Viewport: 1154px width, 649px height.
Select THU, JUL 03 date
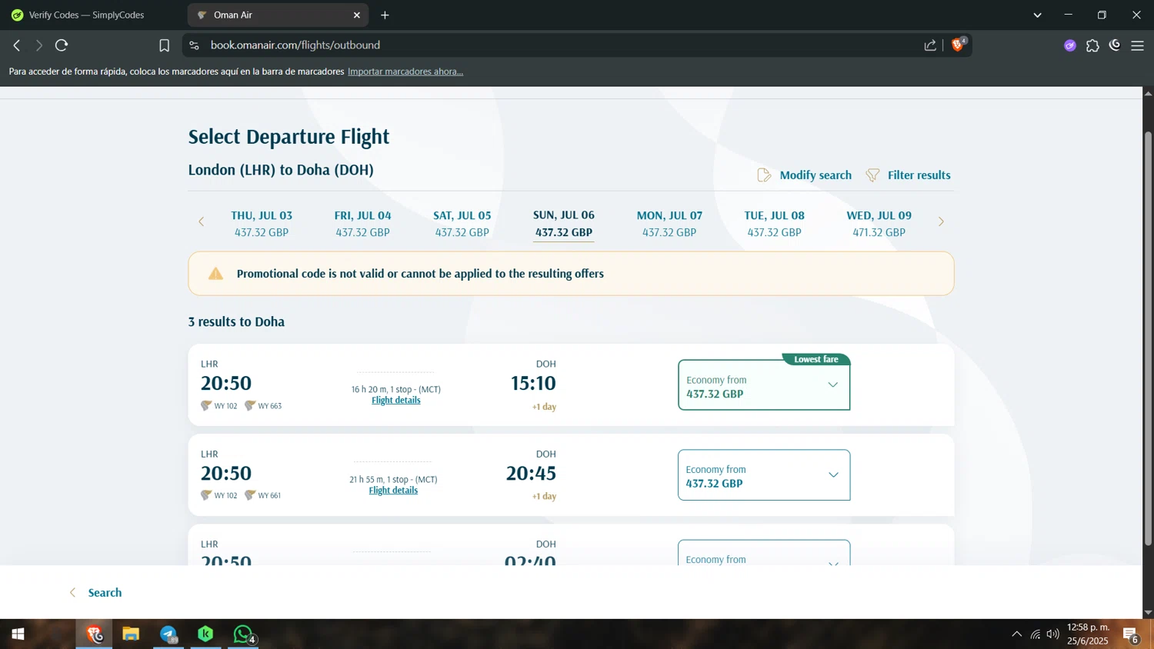[262, 224]
